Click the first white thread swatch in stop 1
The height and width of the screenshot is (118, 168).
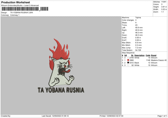tap(128, 58)
